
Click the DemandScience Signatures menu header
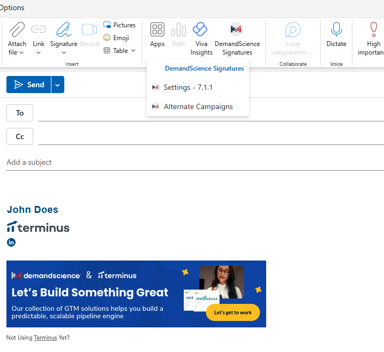coord(204,68)
